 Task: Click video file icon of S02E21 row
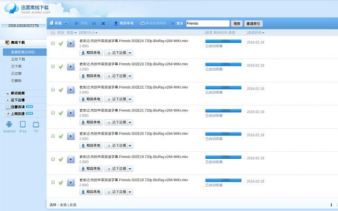click(71, 113)
